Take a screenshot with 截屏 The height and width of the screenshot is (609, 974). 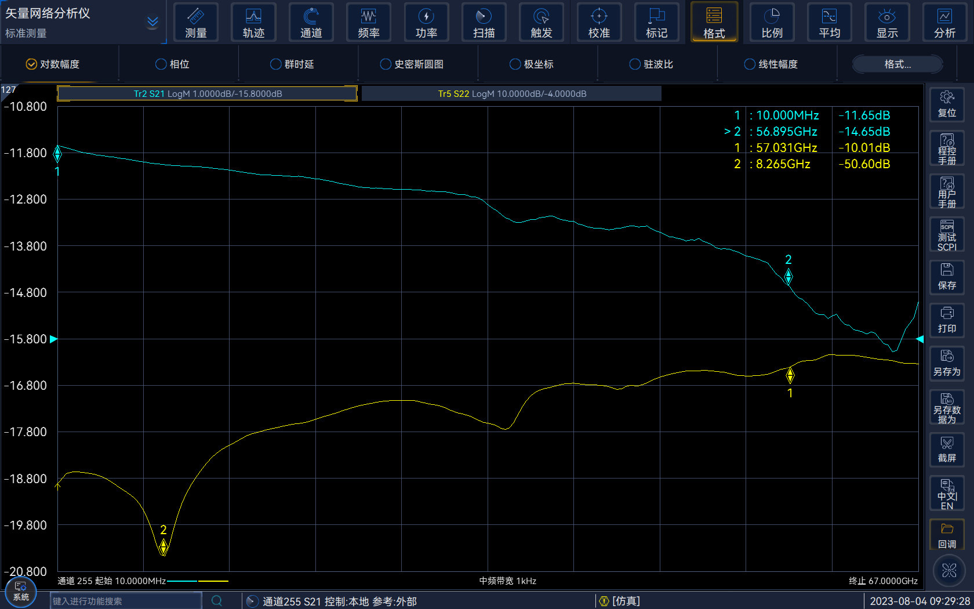coord(947,450)
